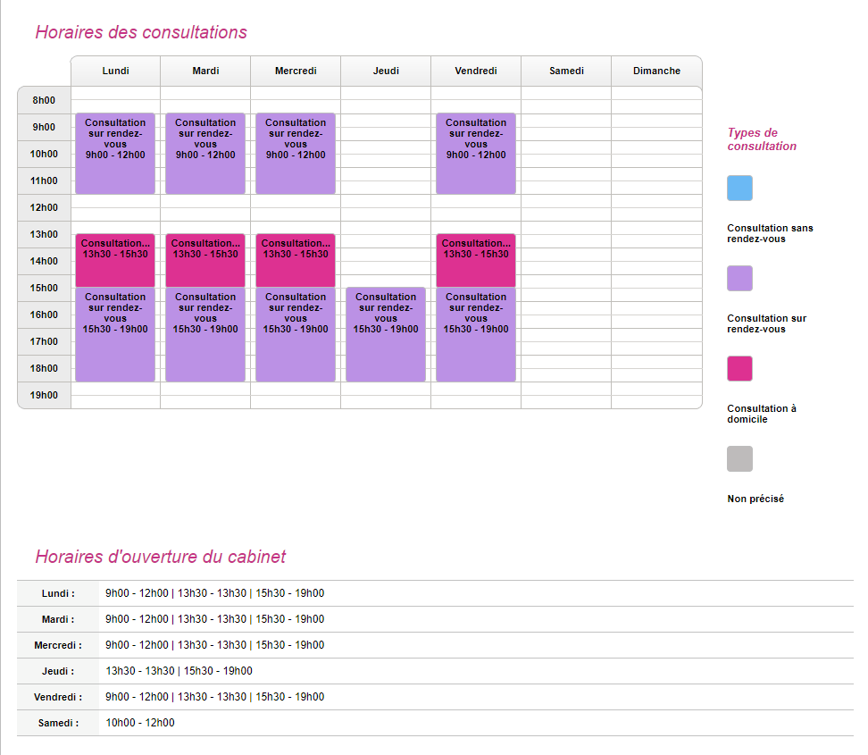Click the Samedi : opening hours row label
This screenshot has width=868, height=755.
point(58,723)
